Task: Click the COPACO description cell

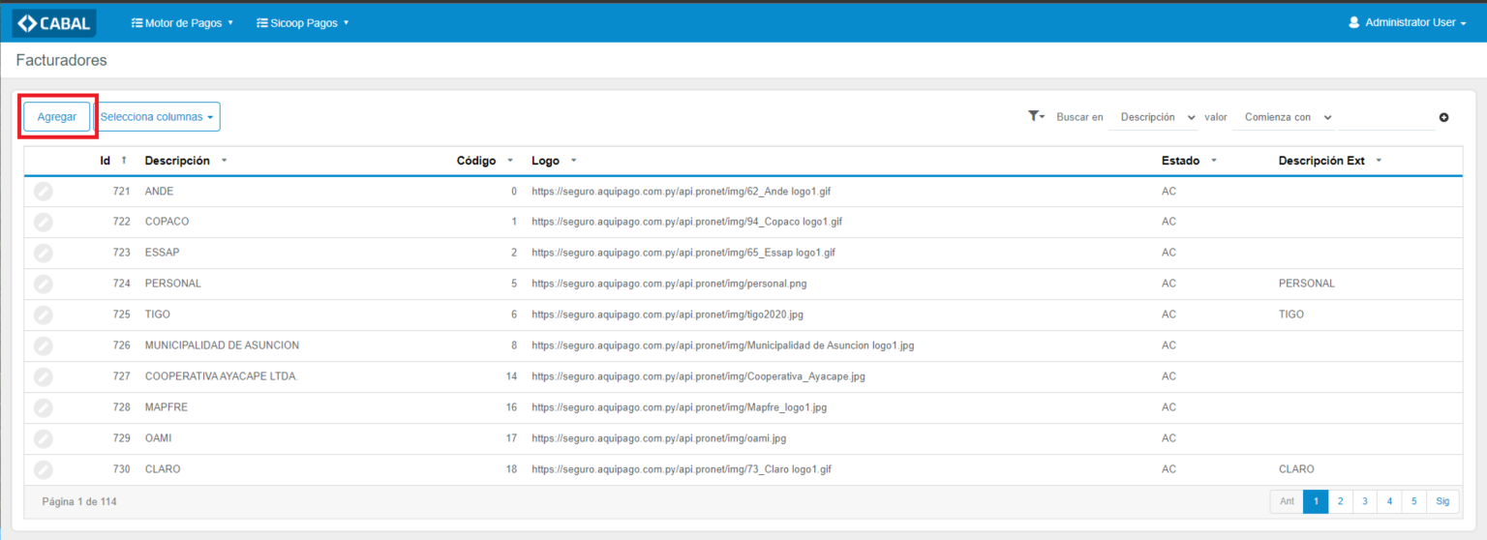Action: pyautogui.click(x=167, y=222)
